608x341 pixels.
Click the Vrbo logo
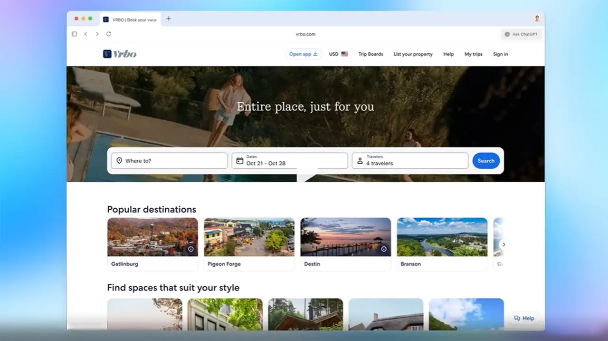click(120, 54)
